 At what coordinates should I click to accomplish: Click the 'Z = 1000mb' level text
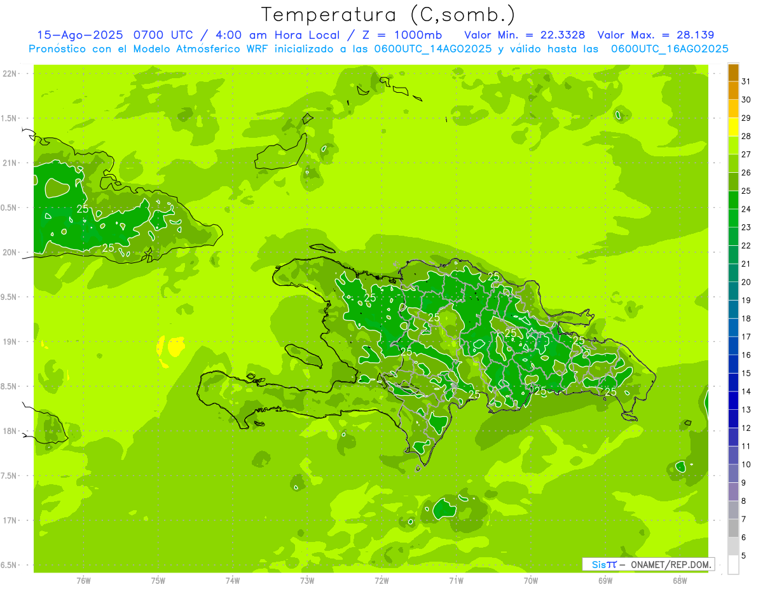click(x=402, y=36)
